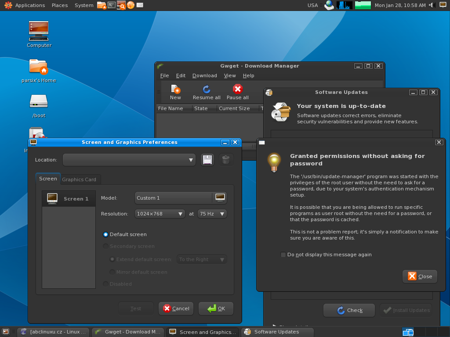This screenshot has width=450, height=337.
Task: Launch search tool from top panel
Action: pyautogui.click(x=121, y=5)
